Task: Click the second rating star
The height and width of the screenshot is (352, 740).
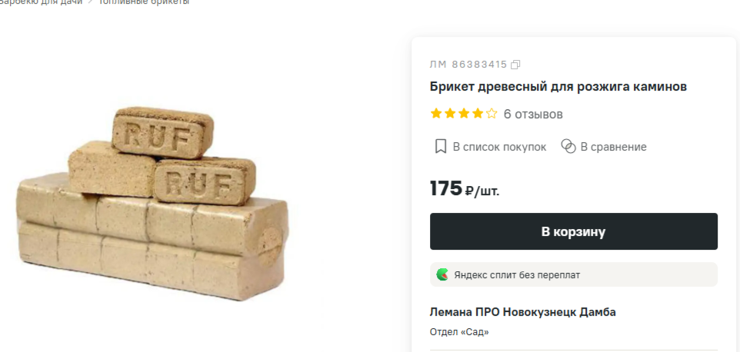Action: click(450, 114)
